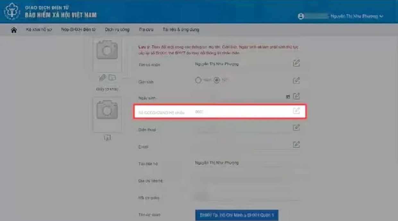Open the Nộp BHXH điện tử menu
This screenshot has width=398, height=221.
coord(78,30)
